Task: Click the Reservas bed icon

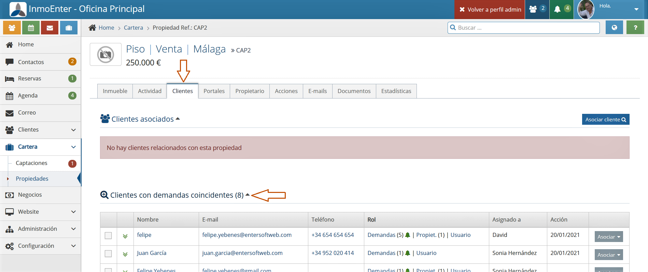Action: pos(10,79)
